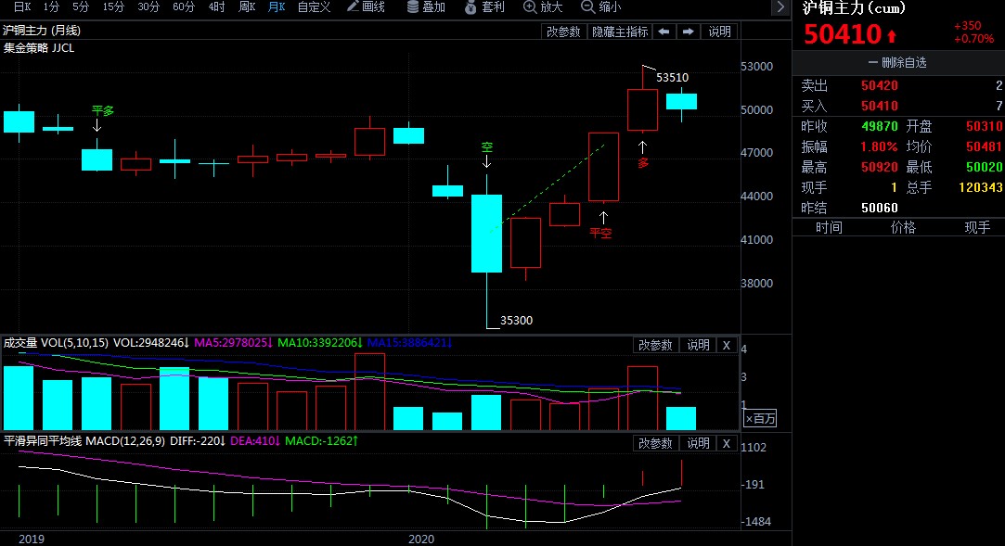Screen dimensions: 1005x546
Task: Close the MACD indicator panel
Action: [x=727, y=443]
